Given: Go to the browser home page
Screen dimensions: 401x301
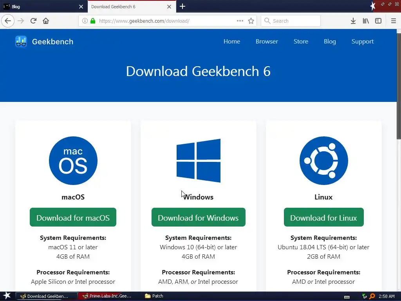Looking at the screenshot, I should tap(46, 21).
